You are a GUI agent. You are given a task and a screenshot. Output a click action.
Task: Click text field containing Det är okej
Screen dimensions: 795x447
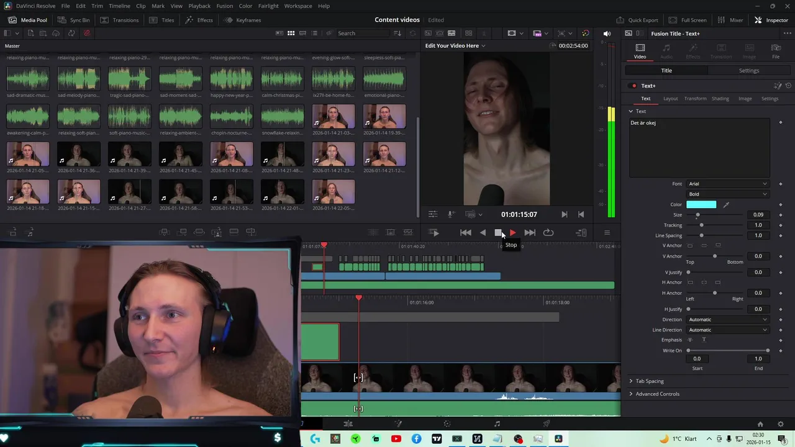(x=699, y=147)
